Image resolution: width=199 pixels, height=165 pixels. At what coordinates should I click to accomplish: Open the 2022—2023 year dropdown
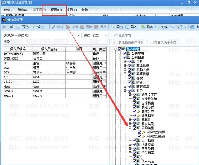(x=106, y=35)
